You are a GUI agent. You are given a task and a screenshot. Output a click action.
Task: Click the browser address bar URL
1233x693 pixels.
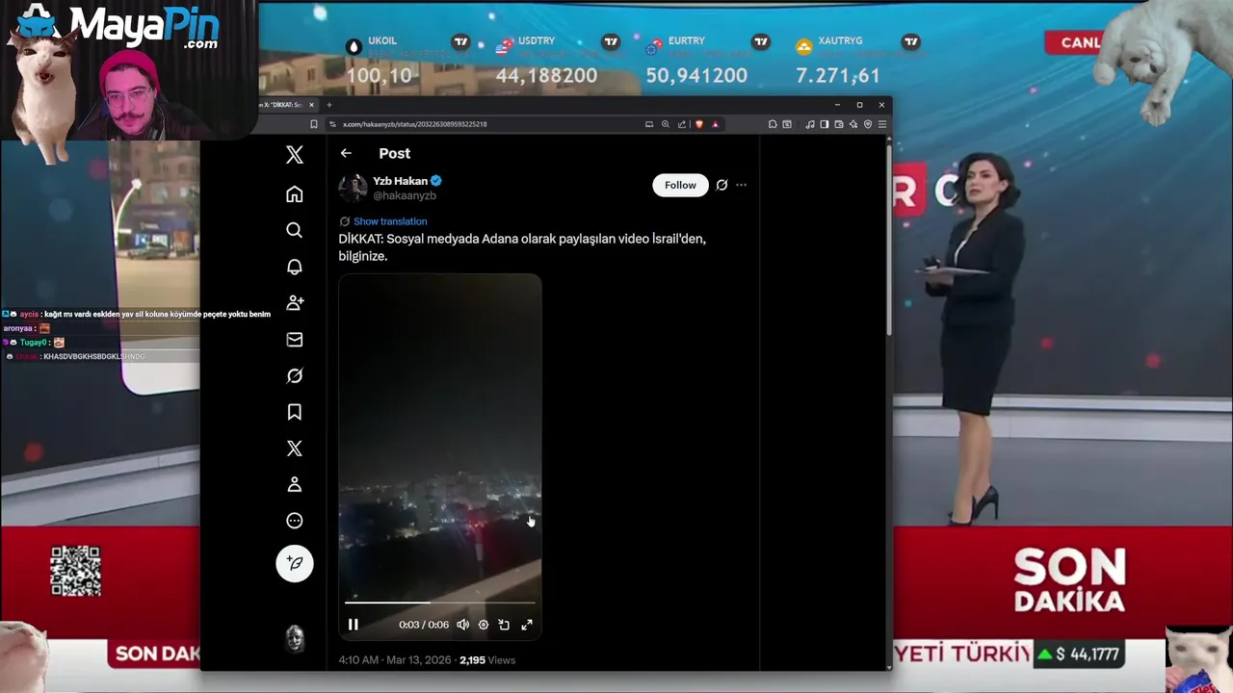click(415, 124)
